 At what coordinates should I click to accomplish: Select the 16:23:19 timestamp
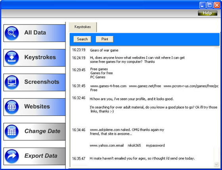tap(79, 50)
